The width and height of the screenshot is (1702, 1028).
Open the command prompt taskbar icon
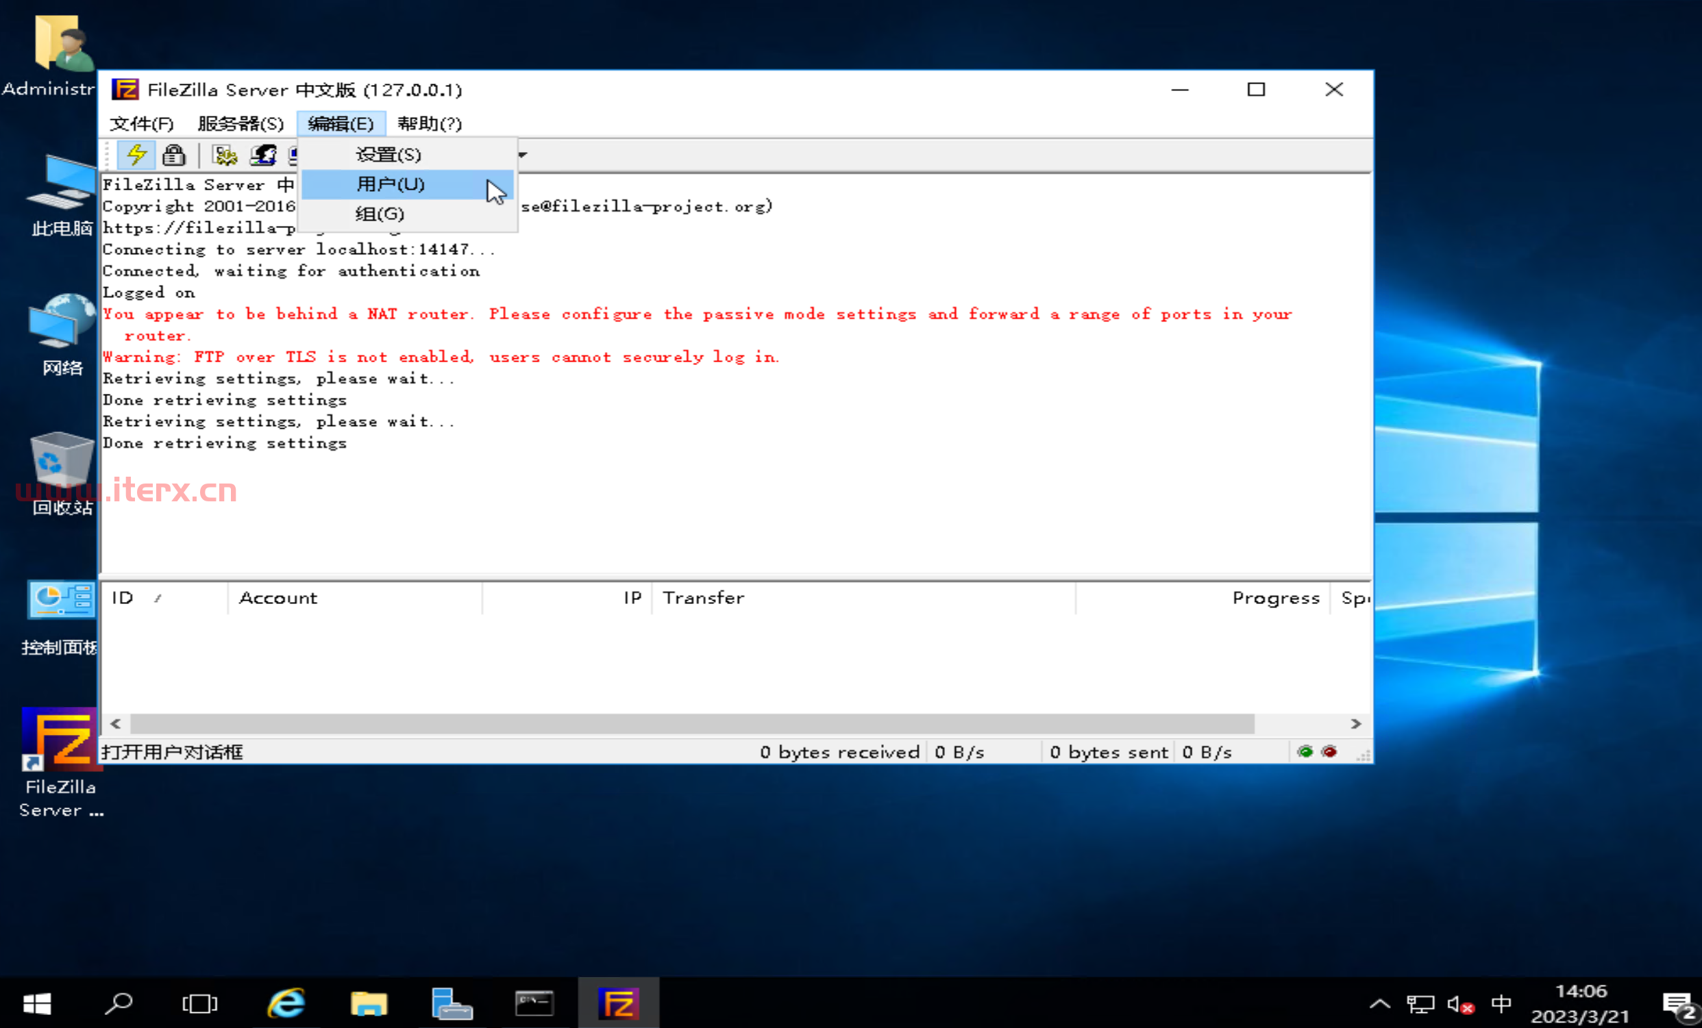click(534, 1003)
